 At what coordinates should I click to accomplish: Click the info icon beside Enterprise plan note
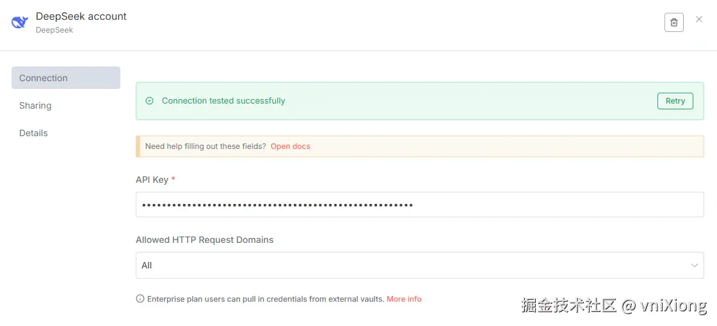click(x=140, y=299)
